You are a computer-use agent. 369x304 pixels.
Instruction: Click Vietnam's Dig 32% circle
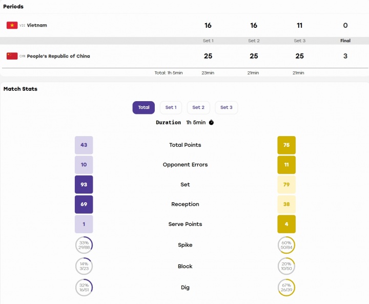tap(84, 288)
